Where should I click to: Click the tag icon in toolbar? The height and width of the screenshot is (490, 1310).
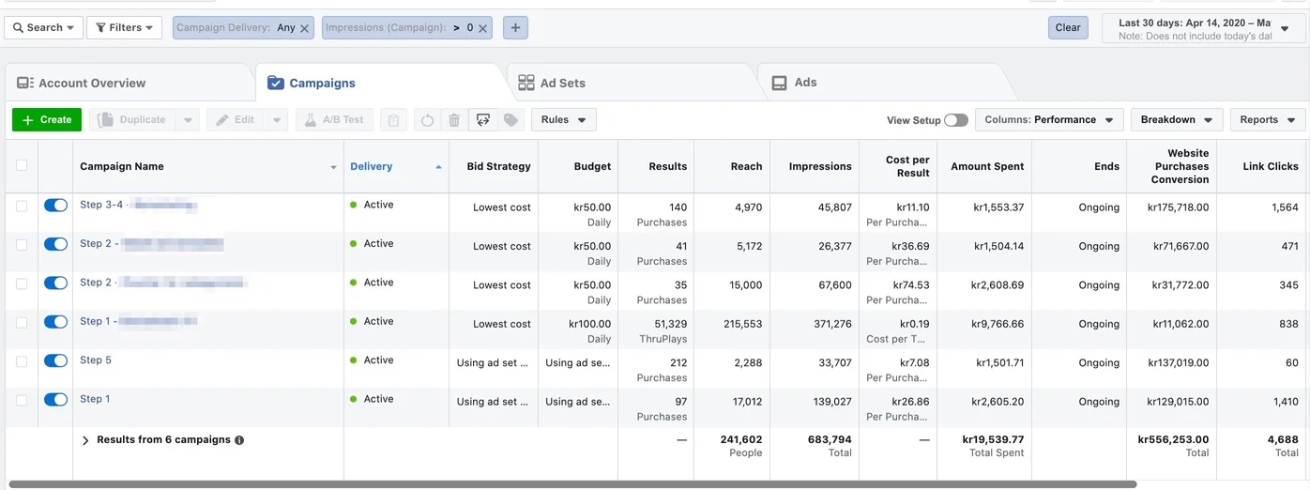point(510,120)
